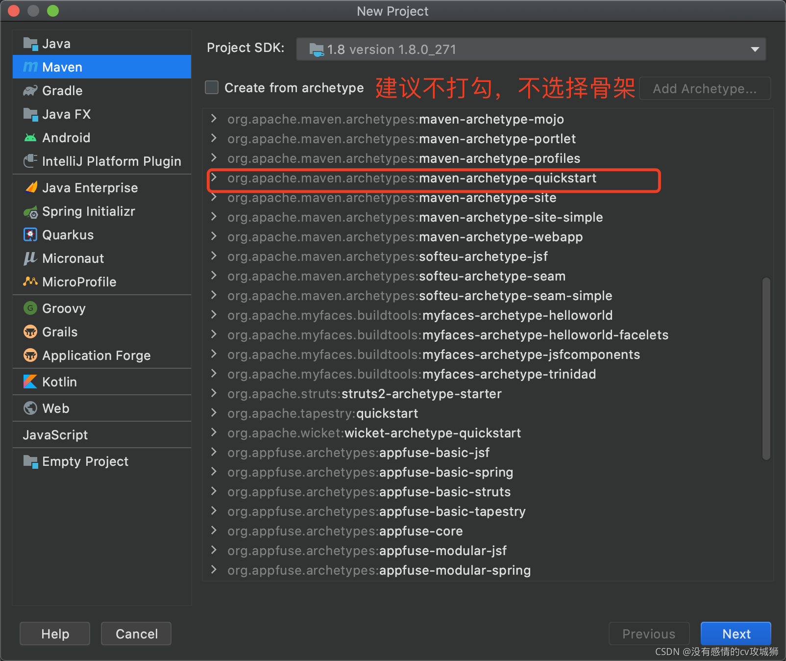This screenshot has width=786, height=661.
Task: Select appfuse-modular-jsf row
Action: pyautogui.click(x=488, y=551)
